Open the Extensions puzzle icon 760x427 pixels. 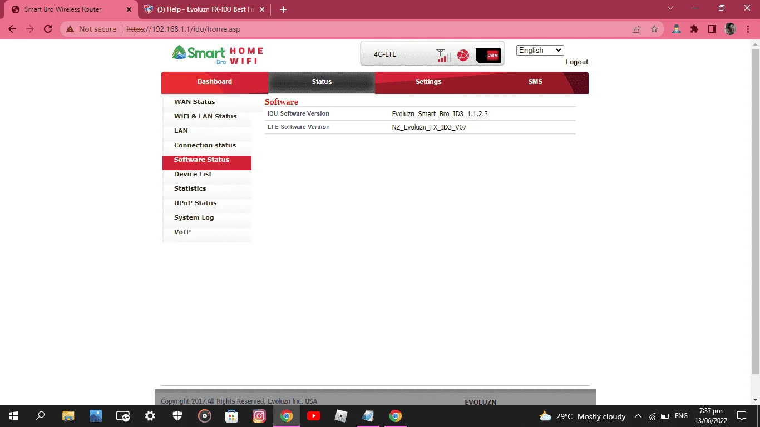pyautogui.click(x=694, y=29)
